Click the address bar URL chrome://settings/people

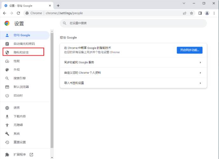pos(64,13)
